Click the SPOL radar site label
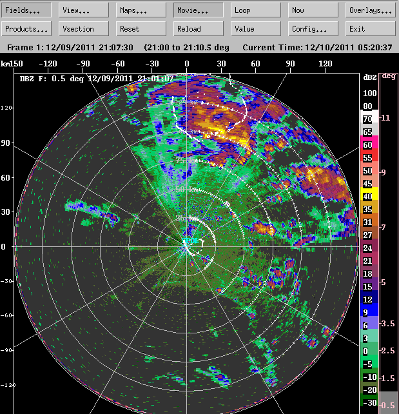 190,241
